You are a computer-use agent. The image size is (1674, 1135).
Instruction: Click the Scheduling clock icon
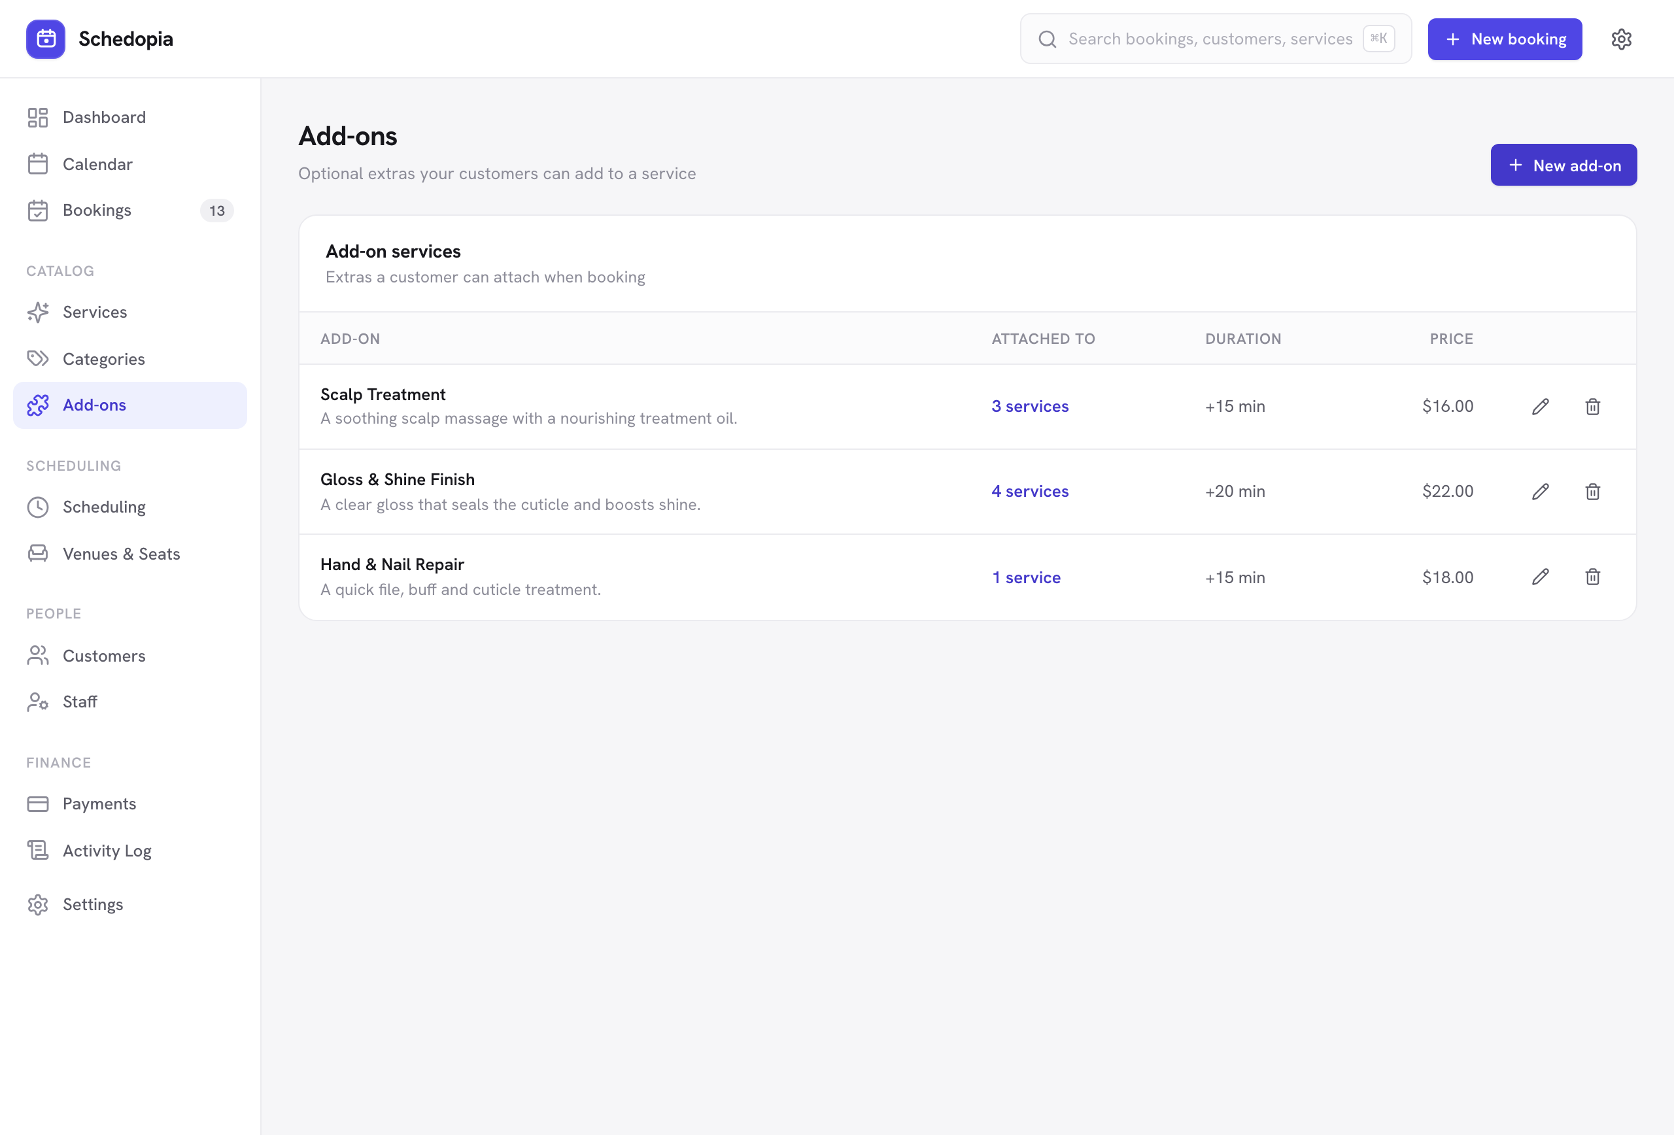pos(37,507)
